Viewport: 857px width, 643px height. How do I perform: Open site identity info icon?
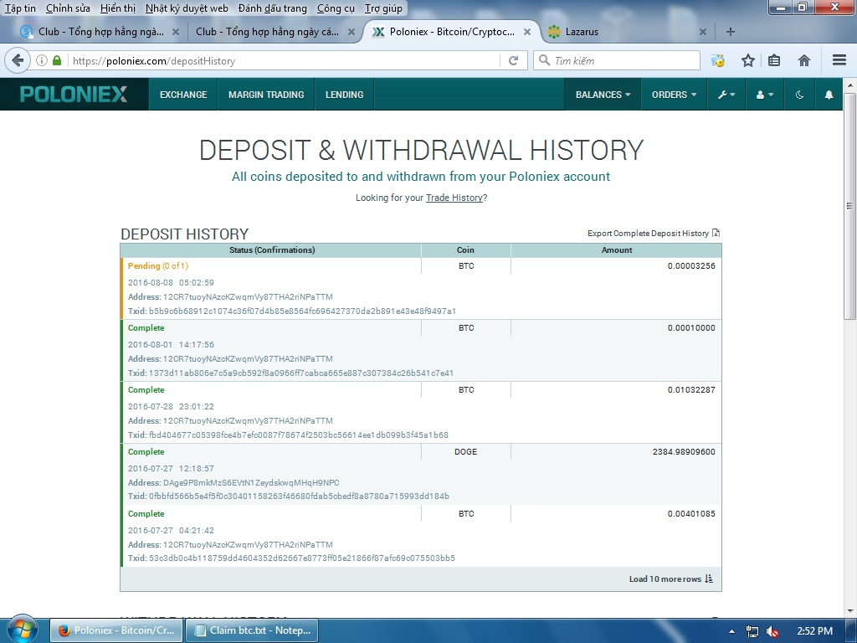click(42, 60)
